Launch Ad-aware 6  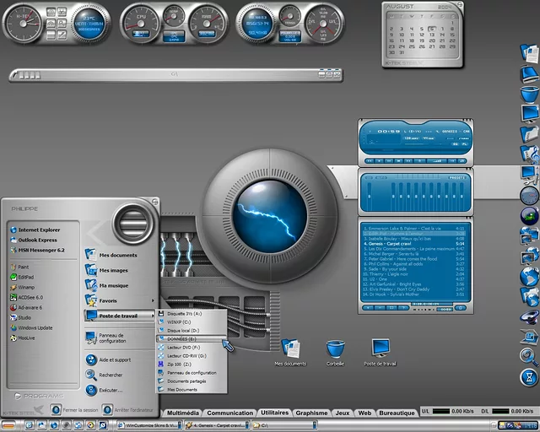point(31,307)
